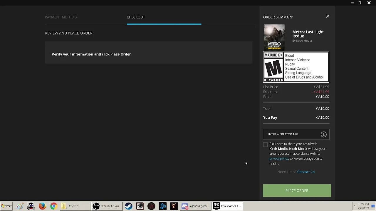Click the taskbar clock showing 3:22 PM
This screenshot has height=211, width=376.
(x=364, y=206)
